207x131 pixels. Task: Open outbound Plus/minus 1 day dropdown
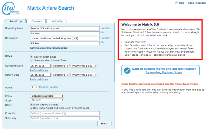pos(84,66)
